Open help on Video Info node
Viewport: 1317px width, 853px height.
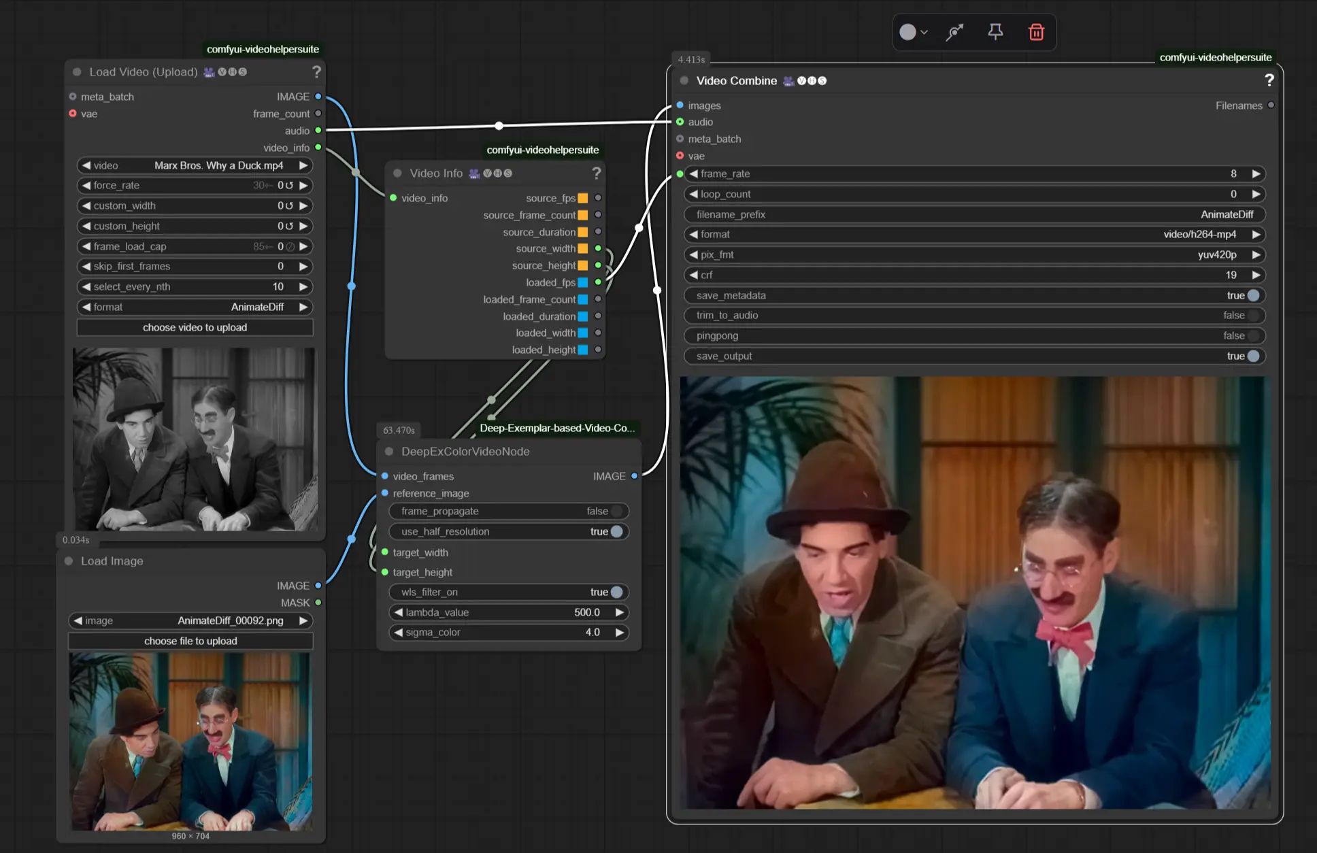coord(596,173)
